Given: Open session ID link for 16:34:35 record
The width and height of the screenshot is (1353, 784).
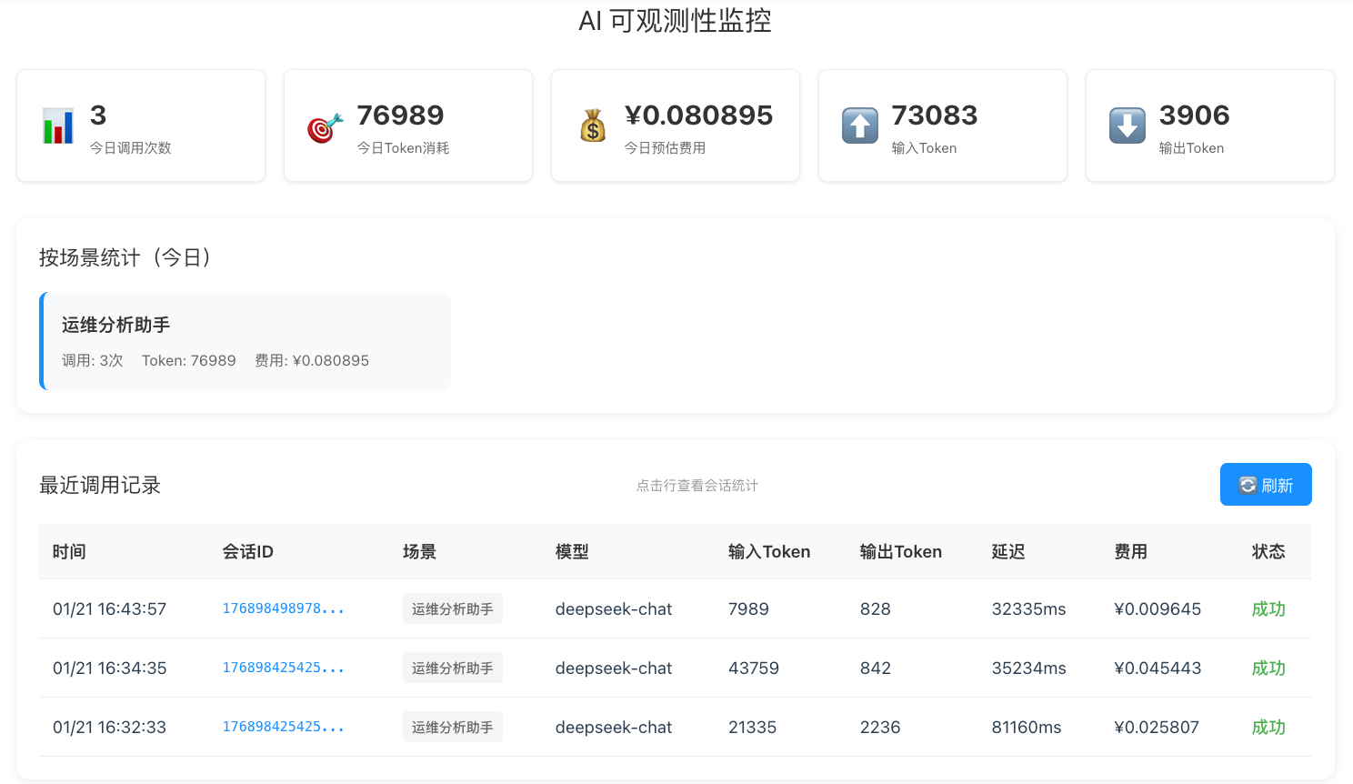Looking at the screenshot, I should (x=283, y=668).
